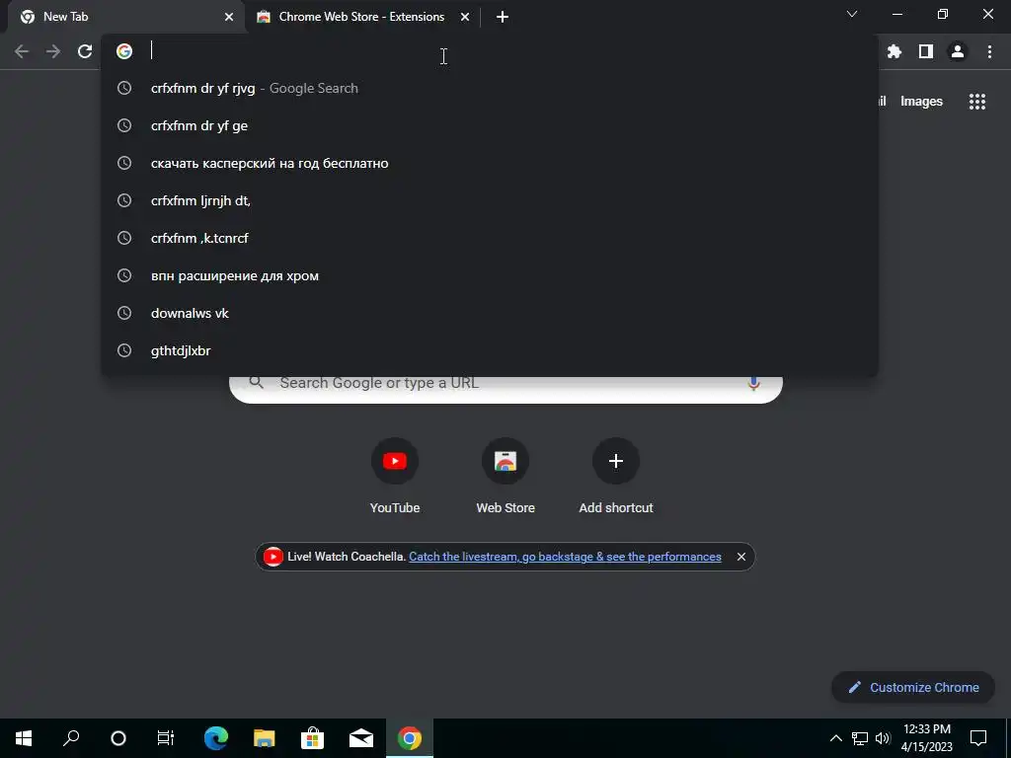
Task: Open Cortana from the taskbar
Action: pos(118,738)
